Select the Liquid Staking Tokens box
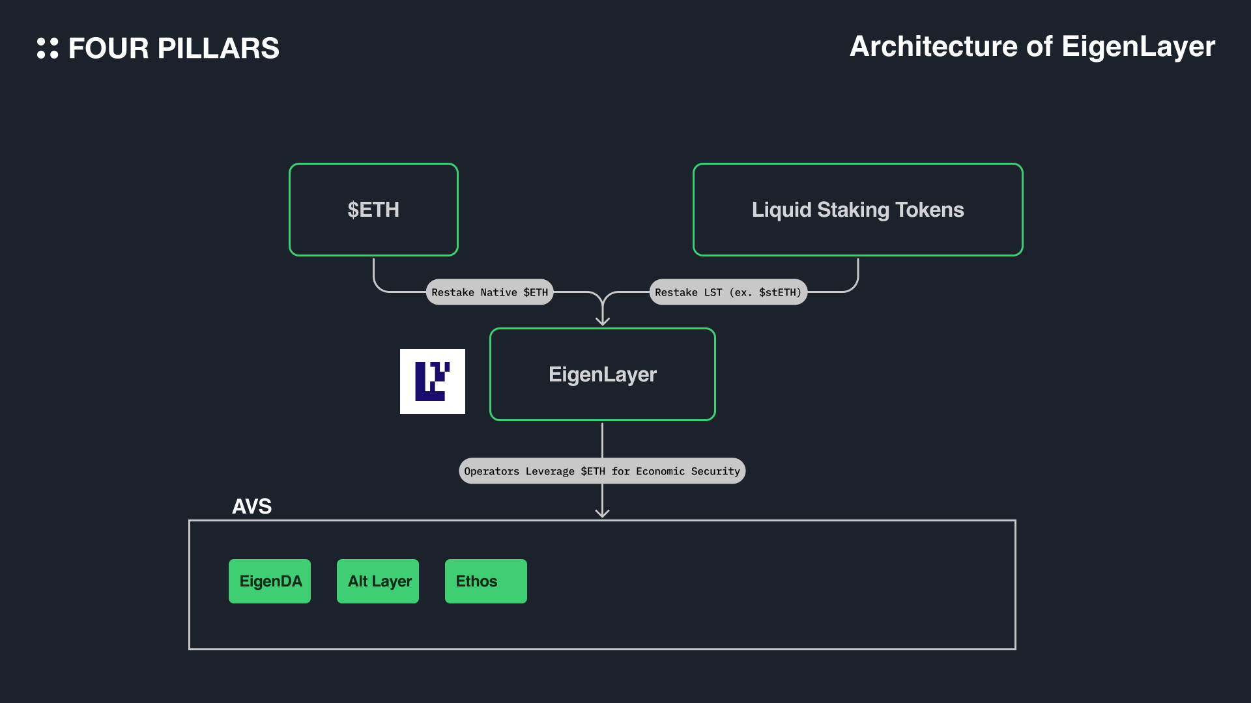 (x=857, y=210)
